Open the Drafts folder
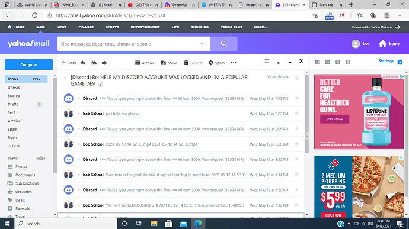 [x=13, y=104]
